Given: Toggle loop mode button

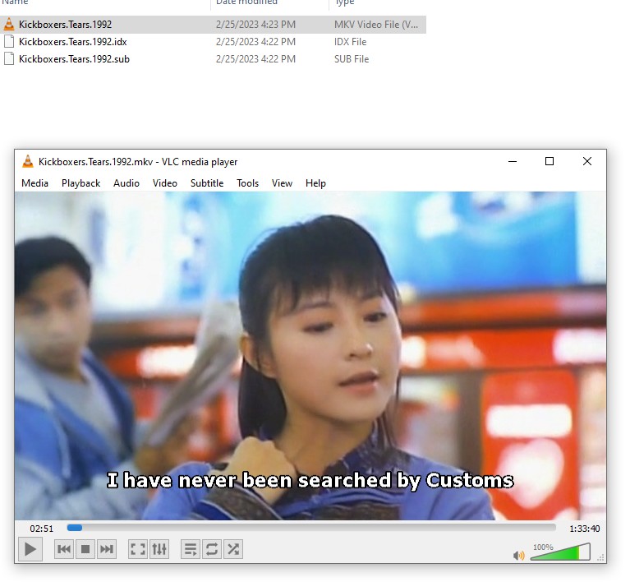Looking at the screenshot, I should pyautogui.click(x=212, y=549).
